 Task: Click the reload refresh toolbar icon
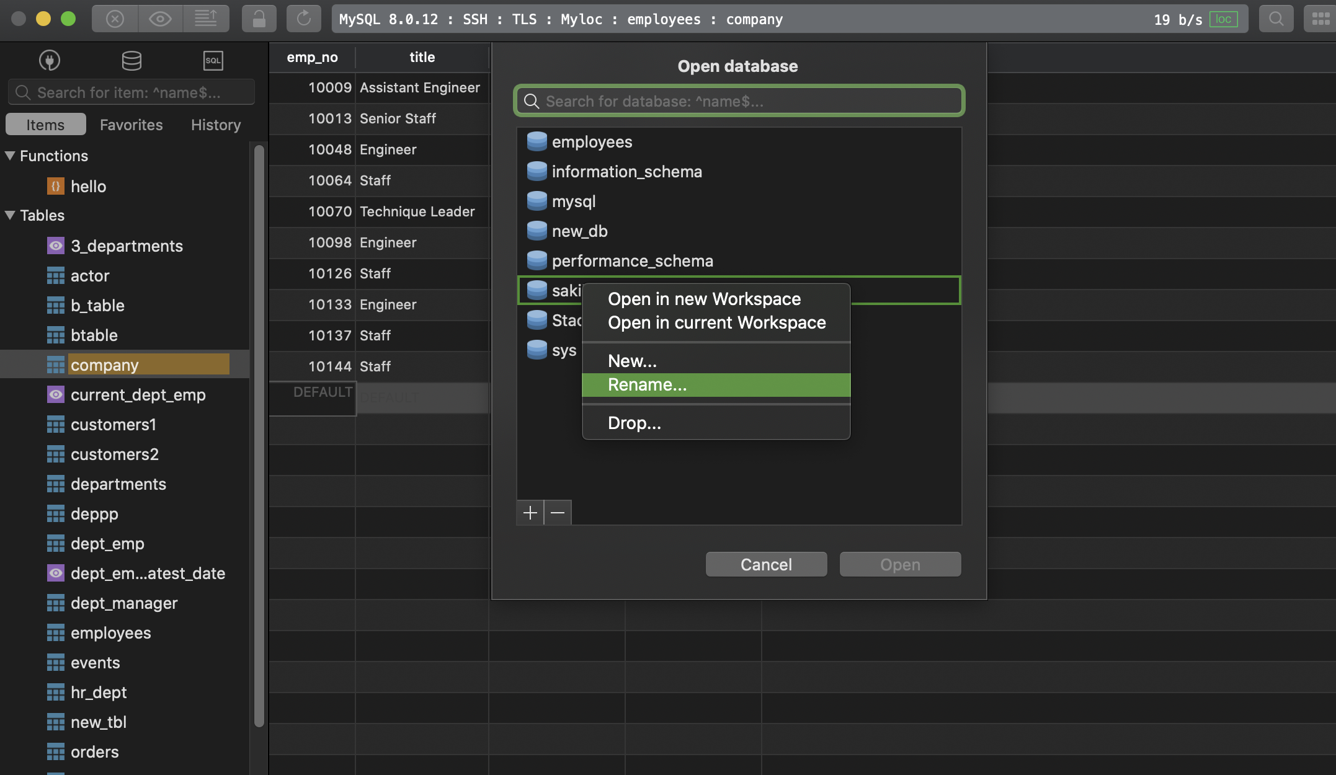click(303, 19)
